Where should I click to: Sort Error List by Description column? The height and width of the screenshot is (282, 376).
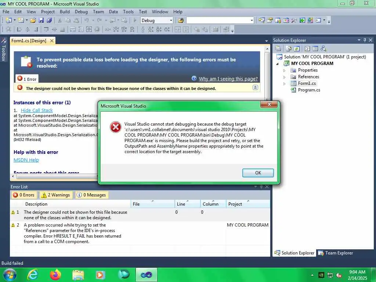[x=77, y=204]
